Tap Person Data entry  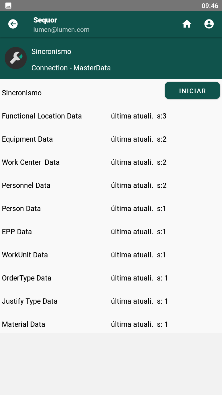point(111,209)
